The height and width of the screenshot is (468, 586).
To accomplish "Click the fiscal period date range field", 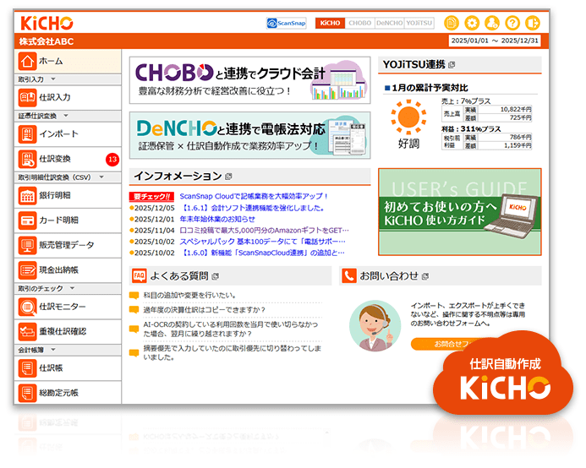I will coord(496,41).
